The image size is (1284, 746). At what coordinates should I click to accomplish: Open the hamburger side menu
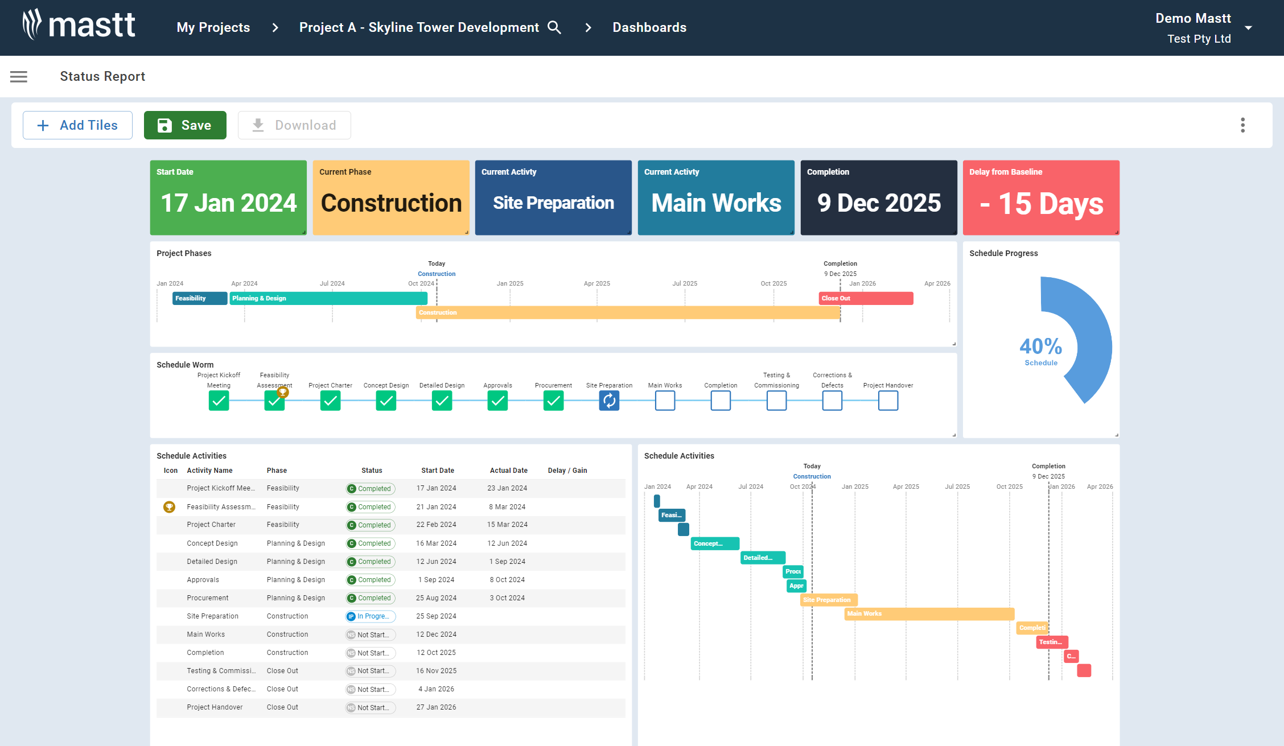pos(19,77)
